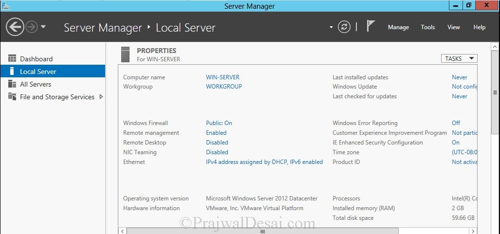Click the Time zone UTC-08:00 link

coord(464,152)
